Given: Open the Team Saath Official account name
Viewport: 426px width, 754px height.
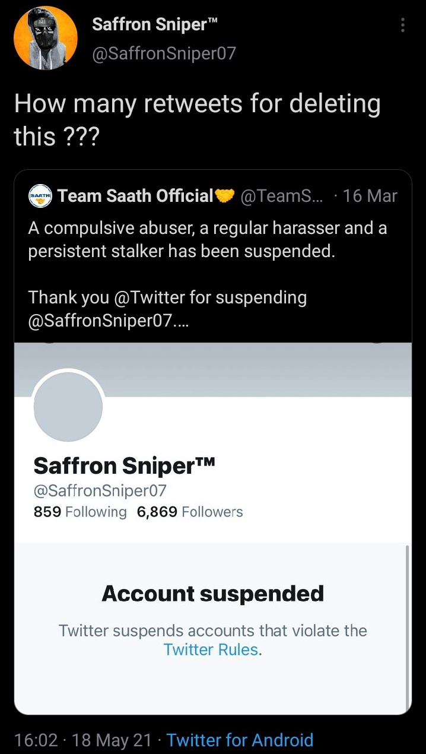Looking at the screenshot, I should [136, 196].
